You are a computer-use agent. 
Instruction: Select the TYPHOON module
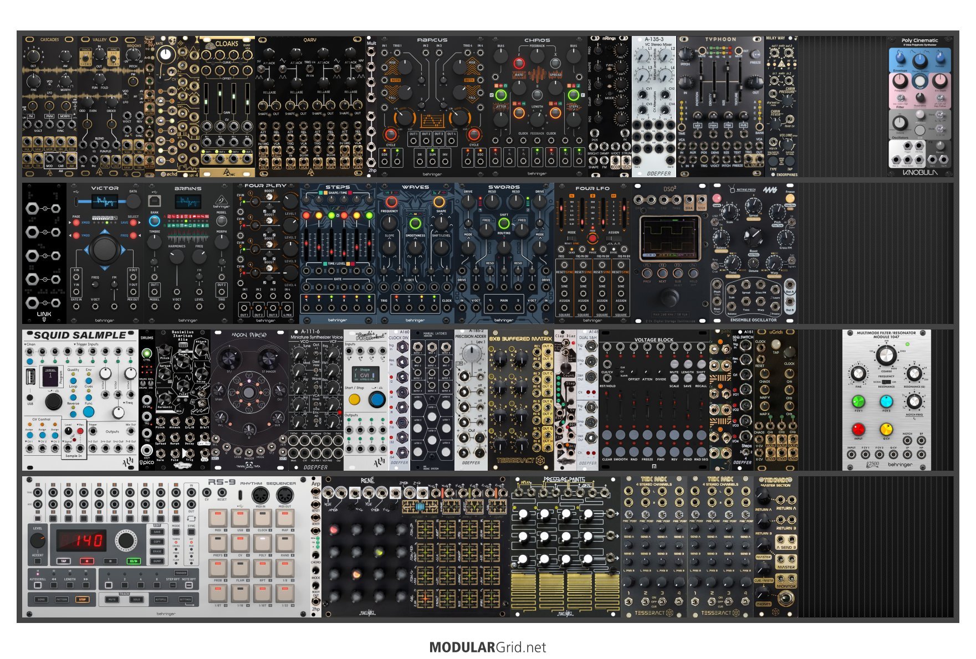click(x=720, y=106)
